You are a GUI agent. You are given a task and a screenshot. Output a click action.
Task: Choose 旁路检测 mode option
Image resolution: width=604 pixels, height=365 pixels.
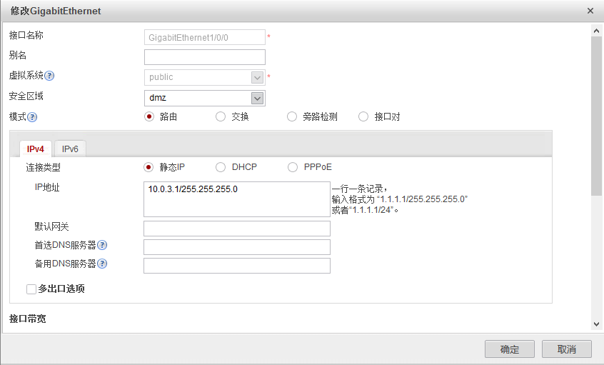(x=292, y=117)
